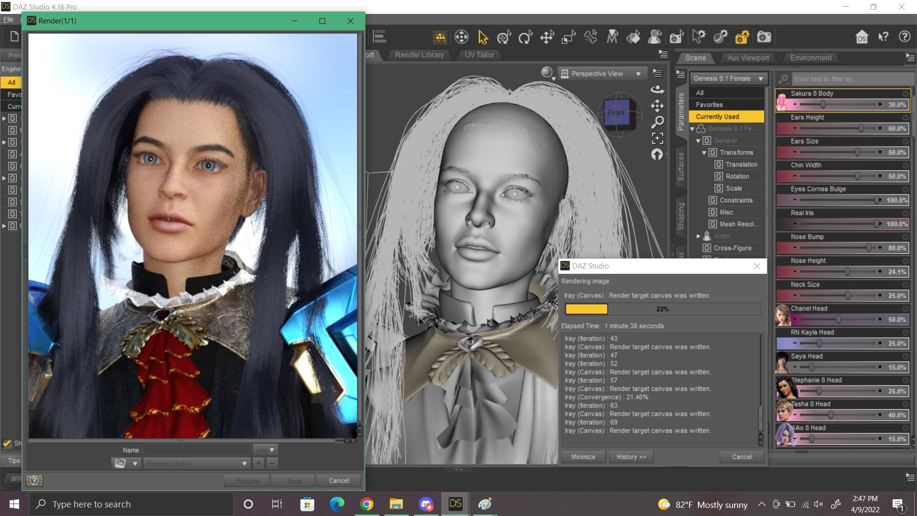The height and width of the screenshot is (516, 917).
Task: Expand the Actor tree node
Action: pos(698,236)
